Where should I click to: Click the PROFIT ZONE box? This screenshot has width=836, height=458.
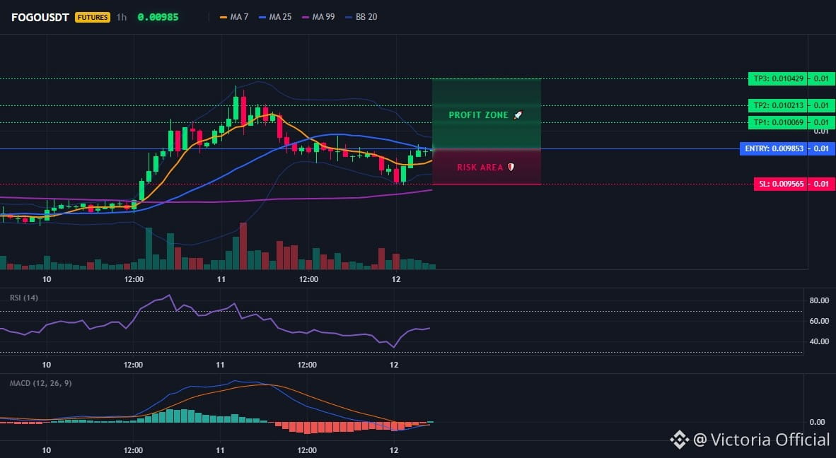pos(486,114)
